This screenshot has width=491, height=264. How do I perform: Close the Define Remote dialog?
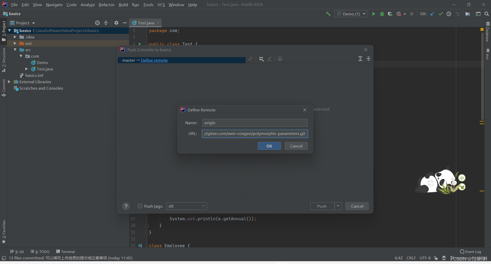(305, 110)
